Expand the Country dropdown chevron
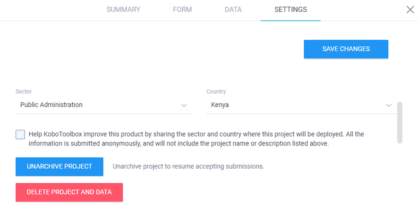Image resolution: width=418 pixels, height=205 pixels. click(389, 105)
